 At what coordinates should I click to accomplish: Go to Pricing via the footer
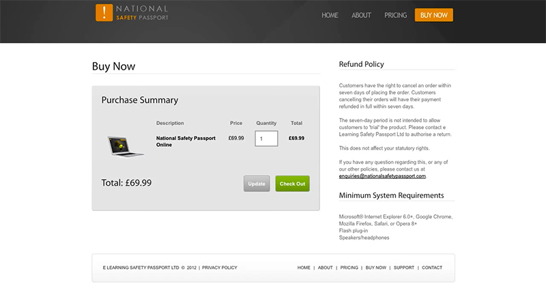[x=349, y=268]
